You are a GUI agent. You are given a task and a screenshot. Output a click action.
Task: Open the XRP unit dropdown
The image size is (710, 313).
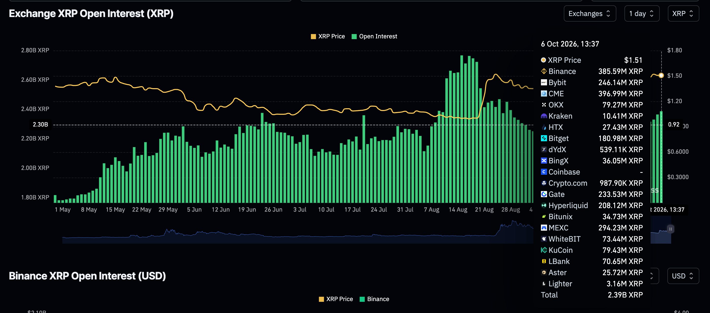click(683, 13)
